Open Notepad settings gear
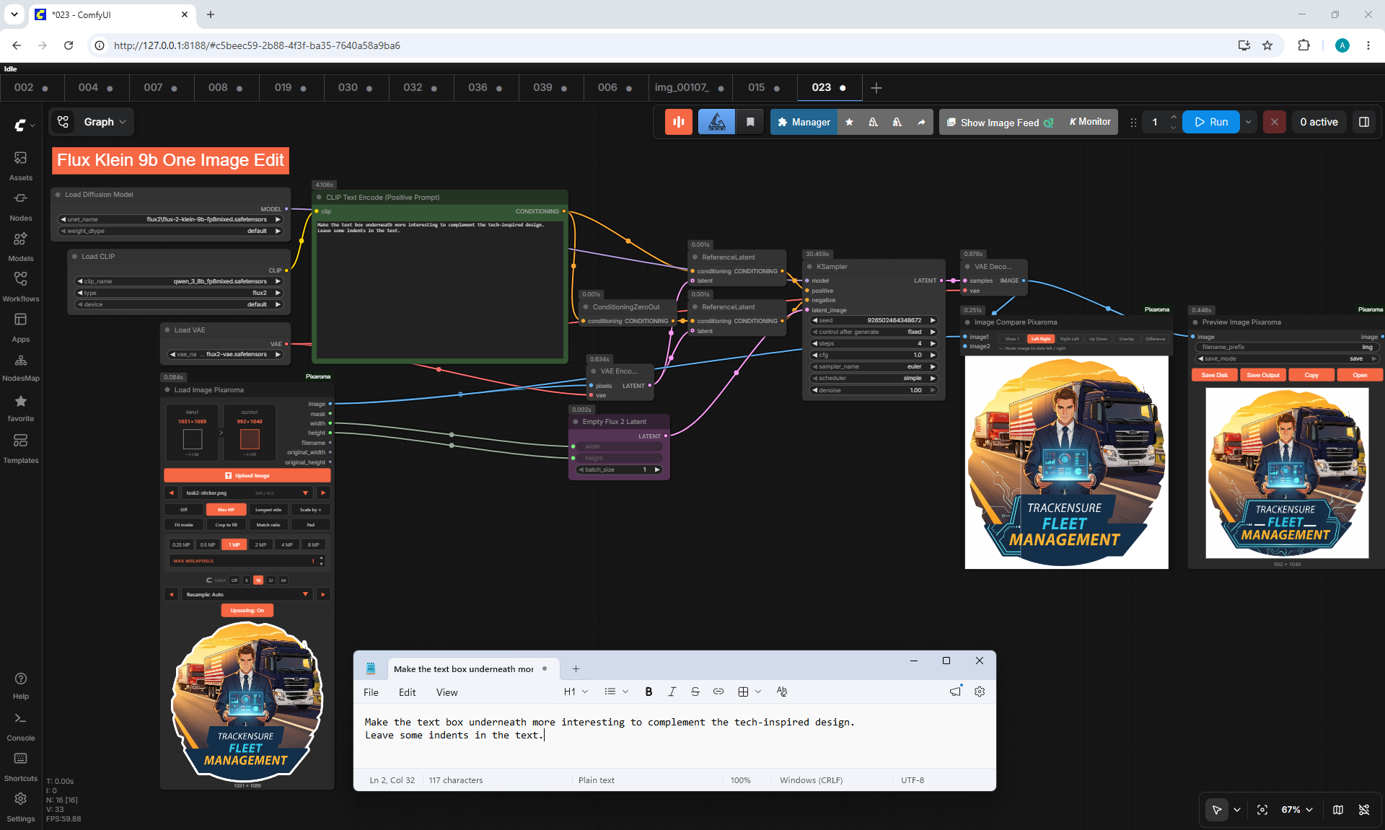Viewport: 1385px width, 830px height. (979, 692)
